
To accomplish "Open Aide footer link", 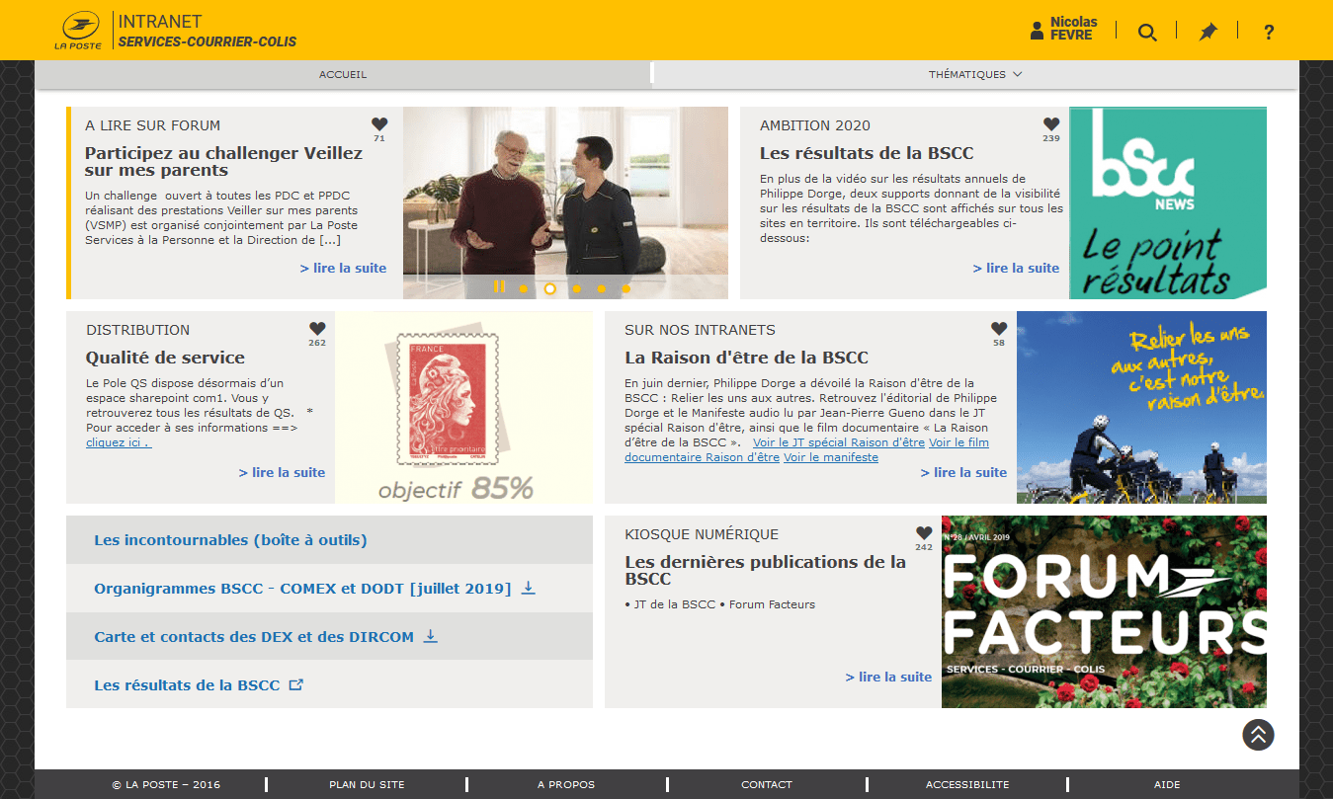I will tap(1167, 784).
